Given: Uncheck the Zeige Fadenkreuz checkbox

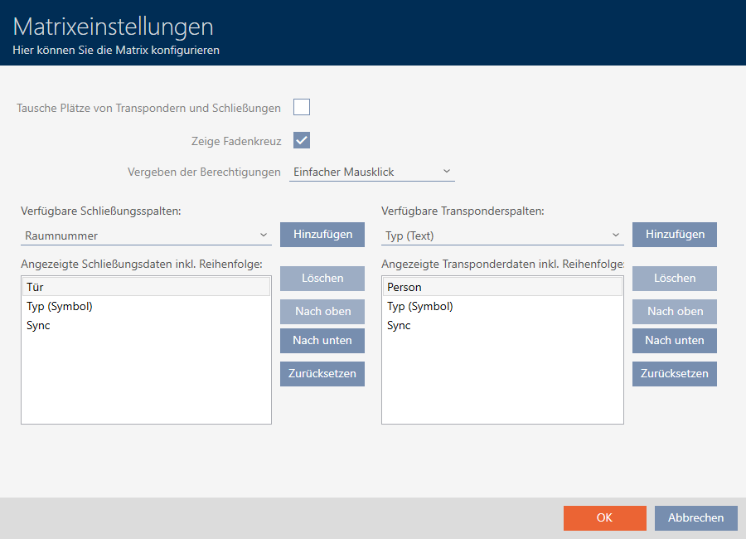Looking at the screenshot, I should coord(302,140).
